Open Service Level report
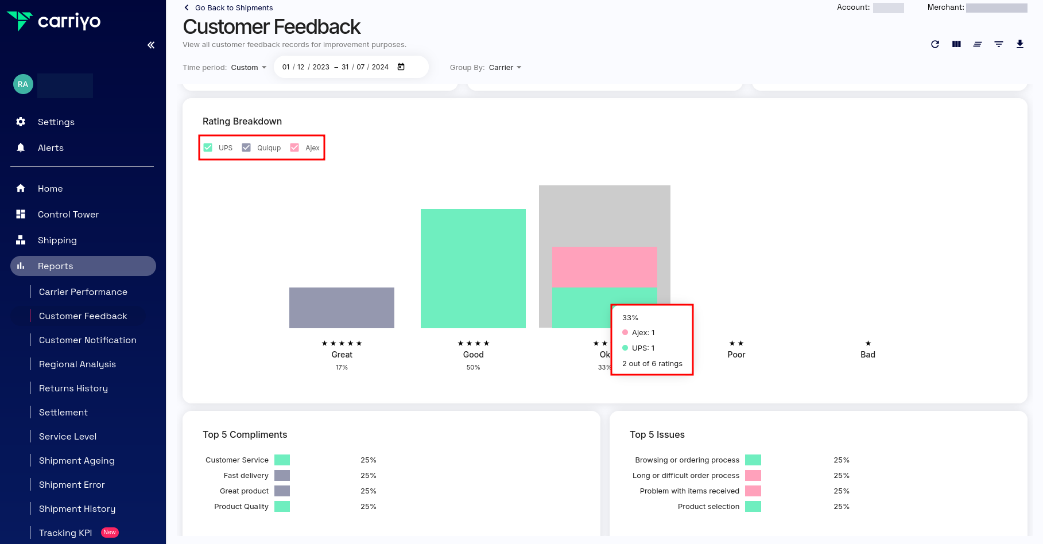 [68, 436]
